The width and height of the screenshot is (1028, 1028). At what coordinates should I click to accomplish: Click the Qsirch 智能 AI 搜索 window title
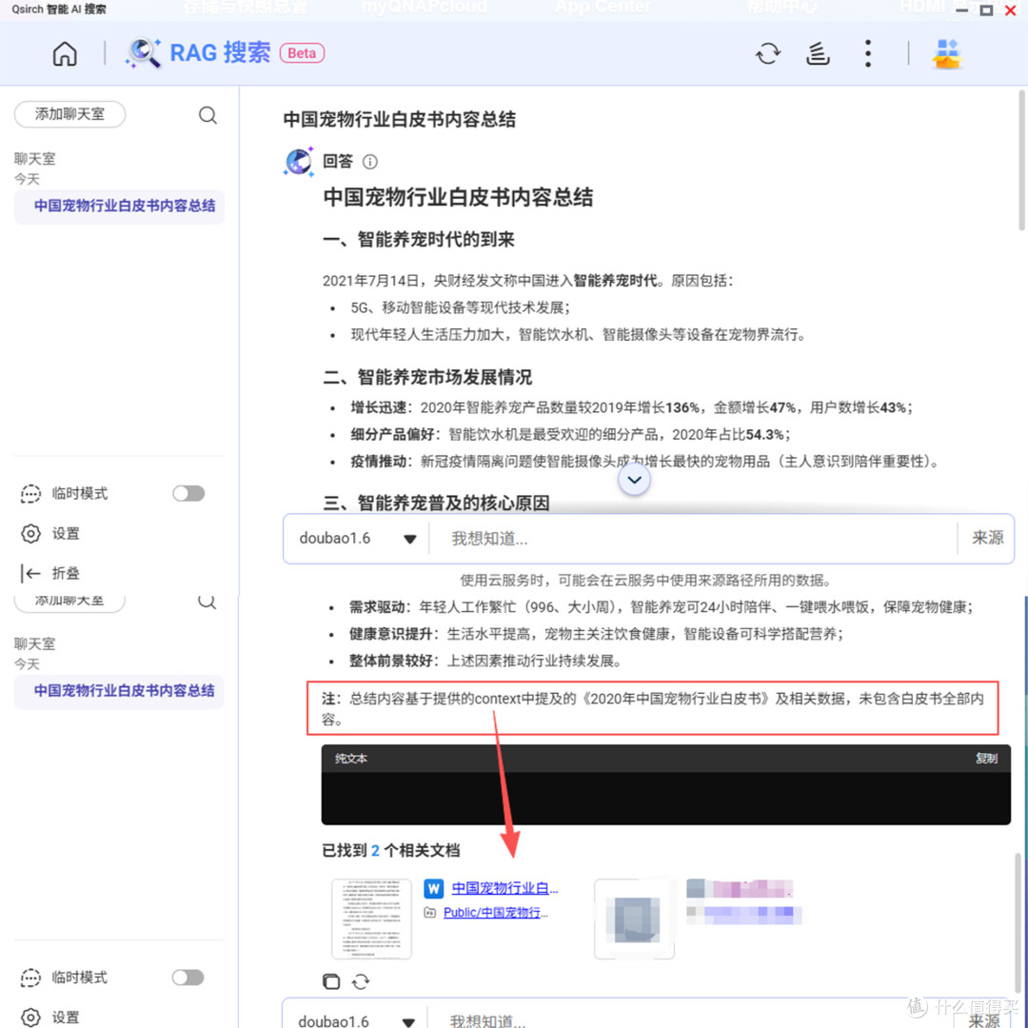point(59,10)
